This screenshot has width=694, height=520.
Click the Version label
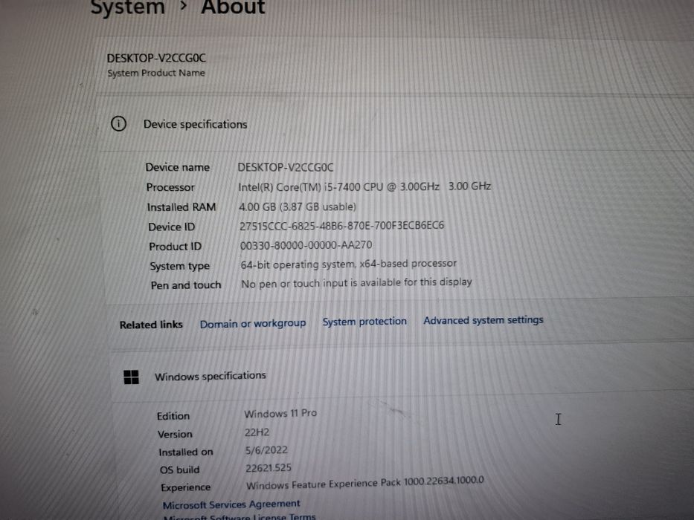point(175,435)
